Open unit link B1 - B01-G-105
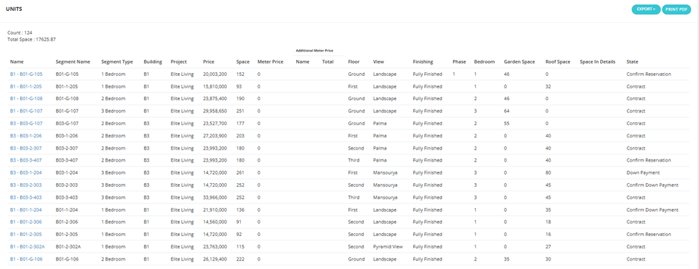The width and height of the screenshot is (699, 269). pos(27,74)
